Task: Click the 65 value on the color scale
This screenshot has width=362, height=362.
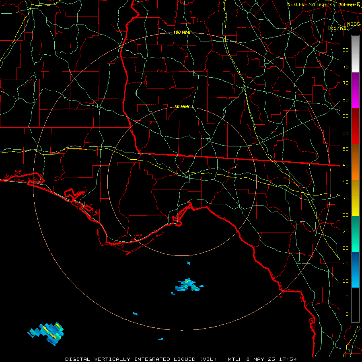Action: pos(346,99)
